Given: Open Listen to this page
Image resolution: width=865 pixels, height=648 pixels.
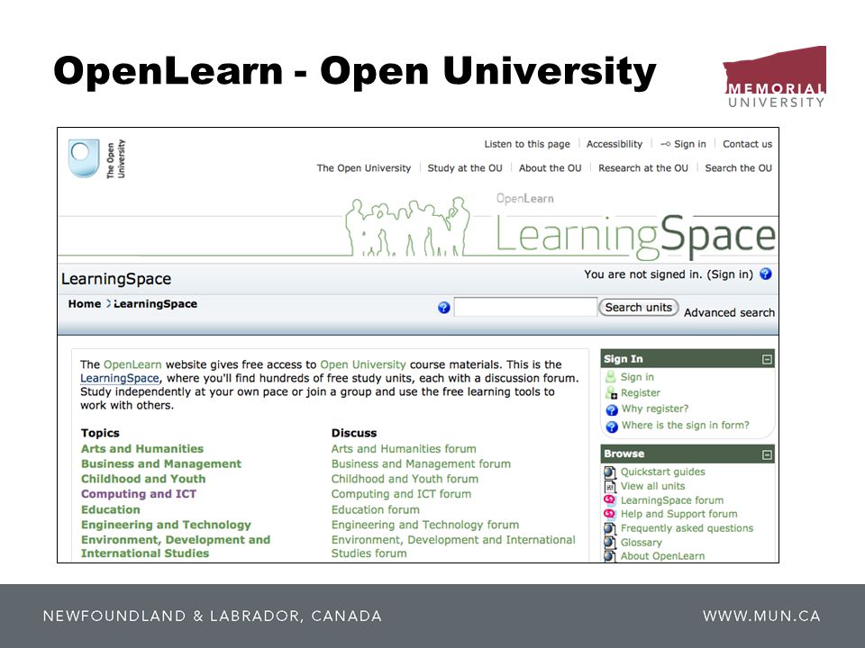Looking at the screenshot, I should [x=527, y=144].
